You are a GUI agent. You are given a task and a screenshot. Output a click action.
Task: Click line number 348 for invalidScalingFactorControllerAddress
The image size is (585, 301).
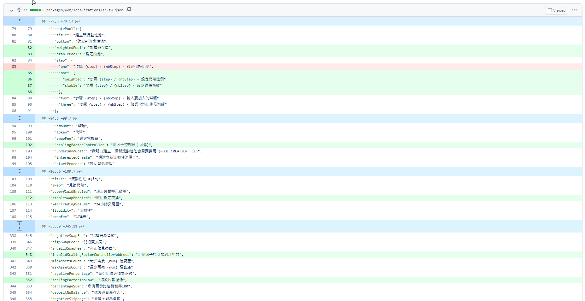click(29, 255)
